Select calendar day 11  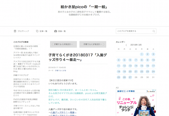pos(118,66)
